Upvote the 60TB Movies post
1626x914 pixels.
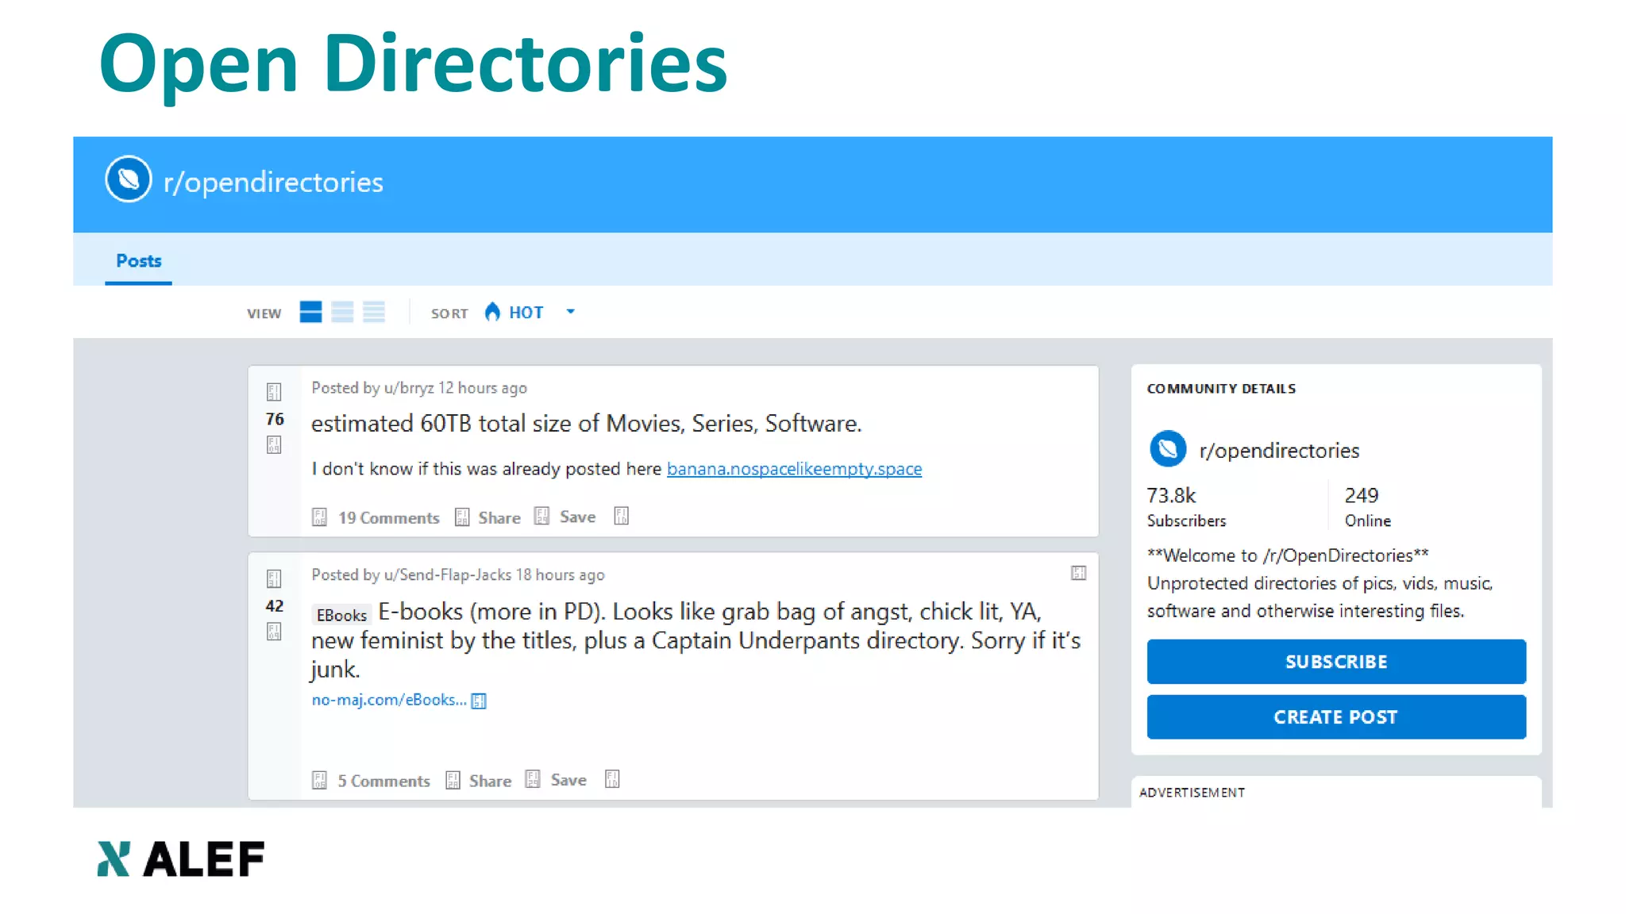click(x=274, y=392)
